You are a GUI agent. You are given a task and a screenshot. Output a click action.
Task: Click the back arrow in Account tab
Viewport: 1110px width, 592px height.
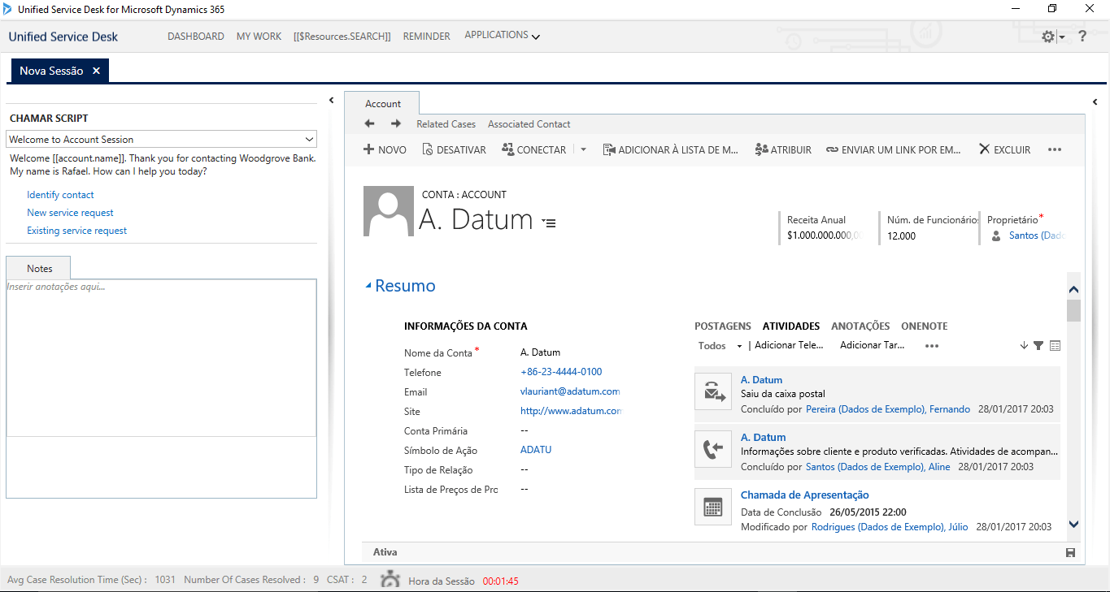(x=369, y=124)
